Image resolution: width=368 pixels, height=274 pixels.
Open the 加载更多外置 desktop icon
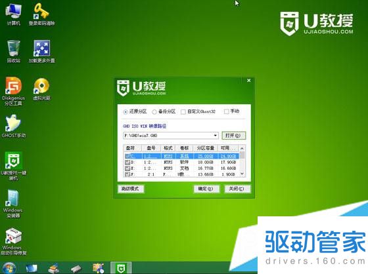(x=41, y=52)
